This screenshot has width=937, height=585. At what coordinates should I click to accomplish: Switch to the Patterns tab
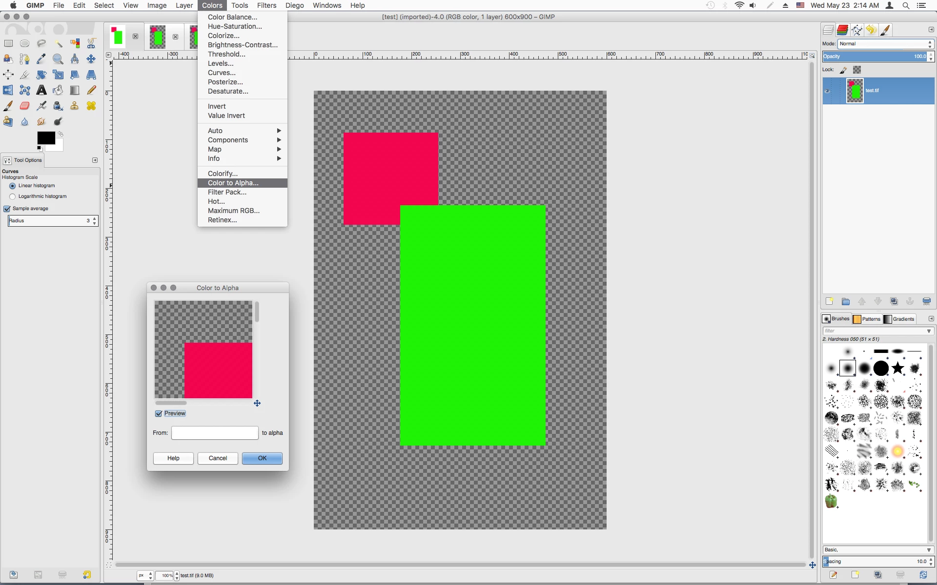click(x=867, y=319)
